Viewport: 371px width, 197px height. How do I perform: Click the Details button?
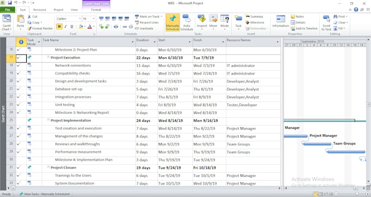pos(298,22)
